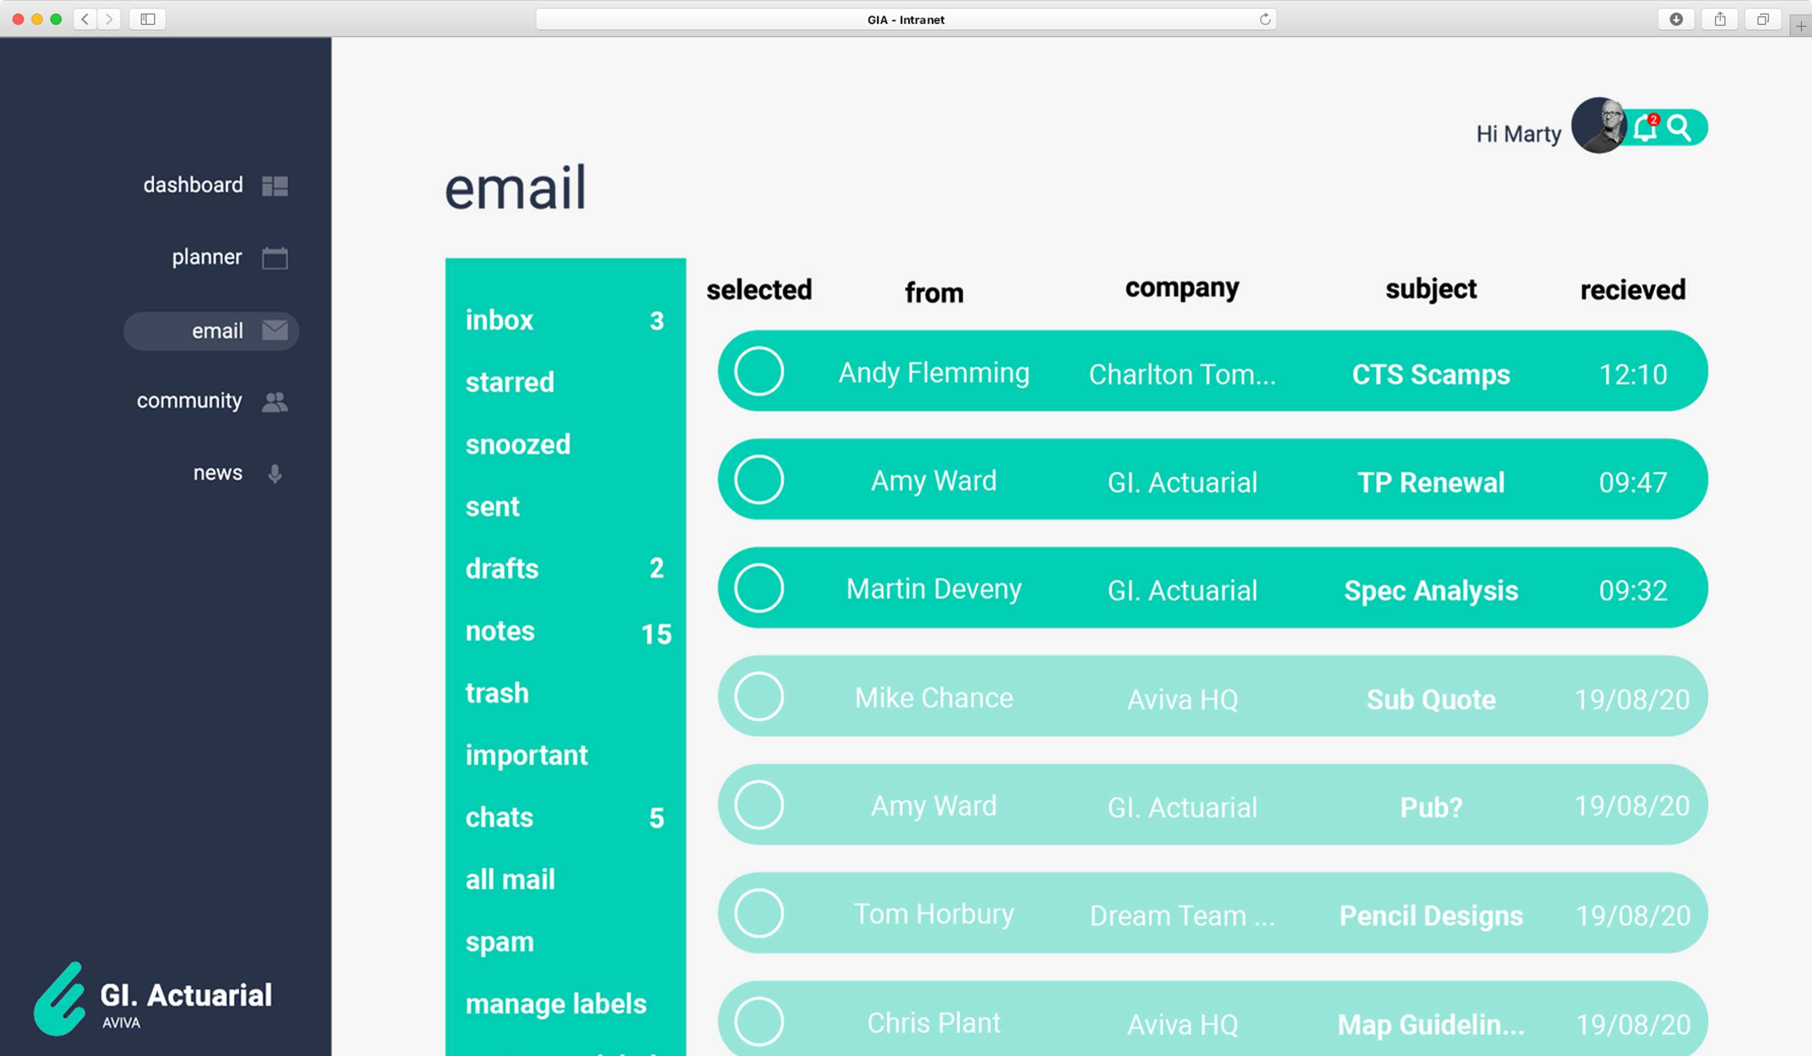Click the news microphone icon
This screenshot has width=1812, height=1056.
pos(275,474)
